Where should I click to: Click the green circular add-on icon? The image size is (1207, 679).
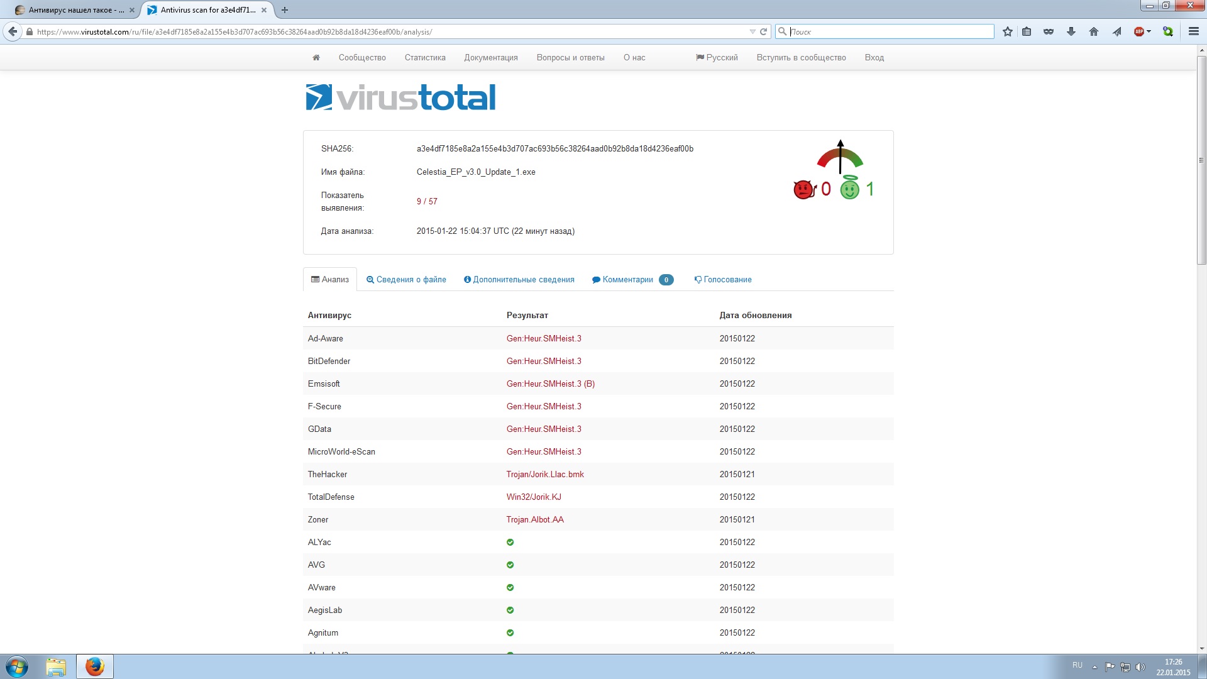[1168, 31]
